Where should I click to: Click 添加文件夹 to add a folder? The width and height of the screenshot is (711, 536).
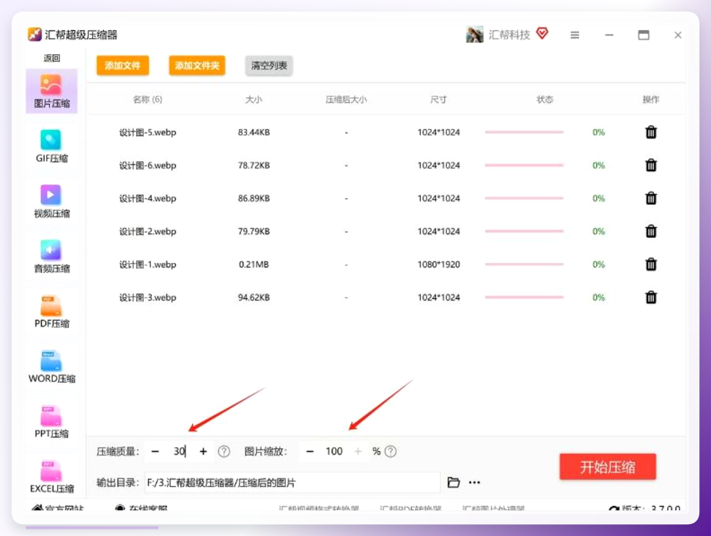(x=196, y=66)
